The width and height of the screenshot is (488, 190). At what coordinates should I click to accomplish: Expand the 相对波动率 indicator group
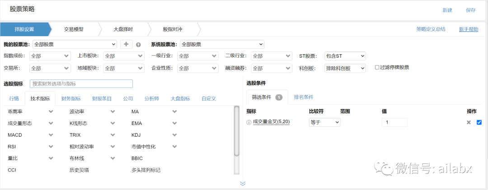[113, 147]
